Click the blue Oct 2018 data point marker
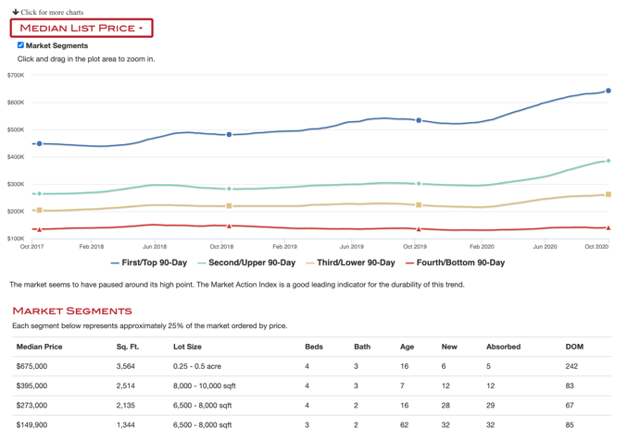Viewport: 627px width, 440px height. pyautogui.click(x=229, y=135)
